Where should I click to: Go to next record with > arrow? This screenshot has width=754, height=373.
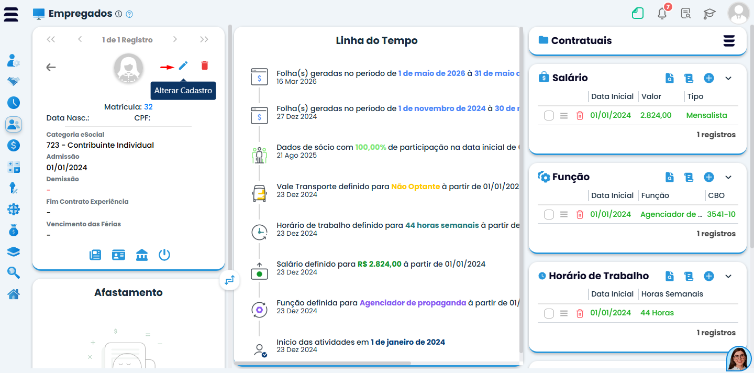coord(175,39)
